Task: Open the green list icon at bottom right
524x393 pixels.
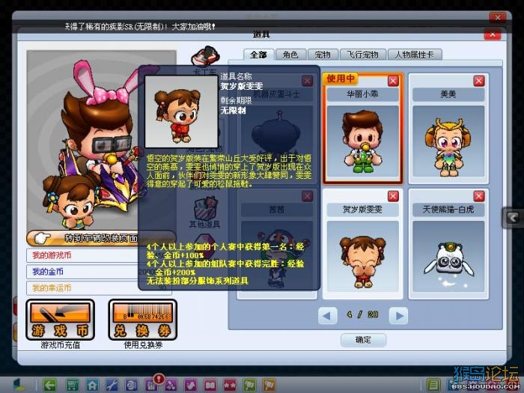Action: pos(433,386)
